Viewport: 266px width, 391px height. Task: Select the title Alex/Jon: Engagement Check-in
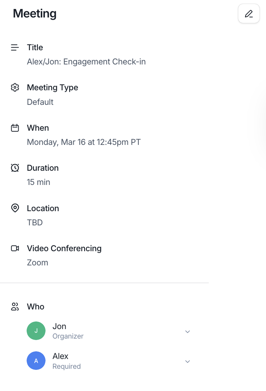86,62
